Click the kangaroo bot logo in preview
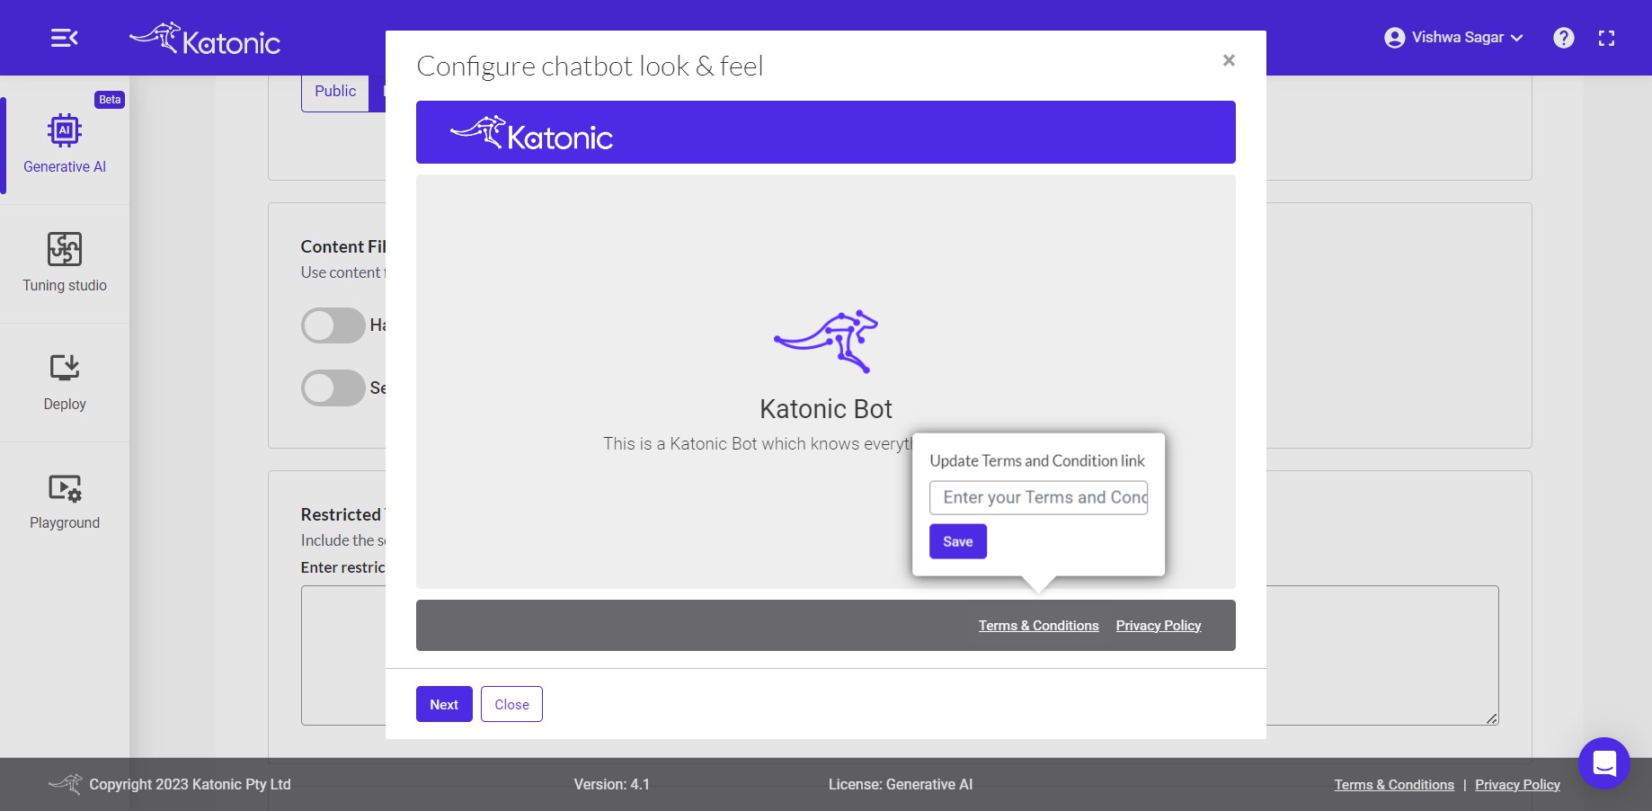Image resolution: width=1652 pixels, height=811 pixels. click(x=826, y=342)
